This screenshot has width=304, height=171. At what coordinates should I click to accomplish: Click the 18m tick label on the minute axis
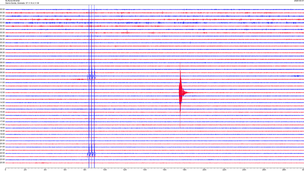(184, 170)
